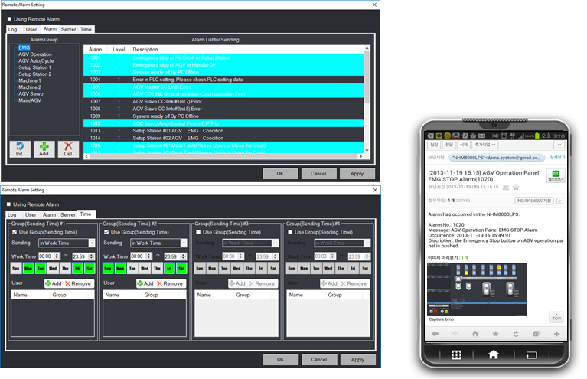The width and height of the screenshot is (587, 379).
Task: Click the red X Del button
Action: (x=69, y=149)
